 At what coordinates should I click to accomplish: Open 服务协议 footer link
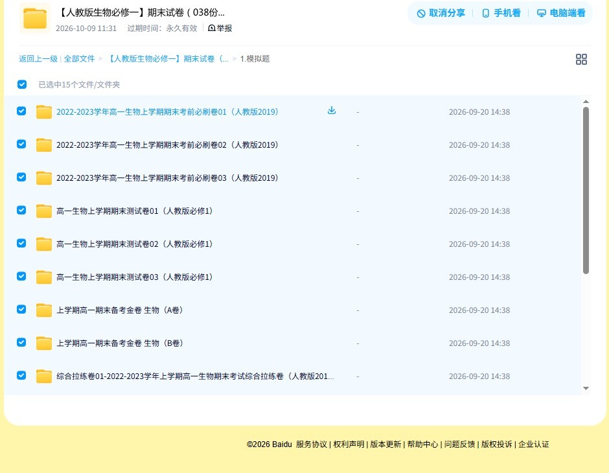tap(312, 444)
